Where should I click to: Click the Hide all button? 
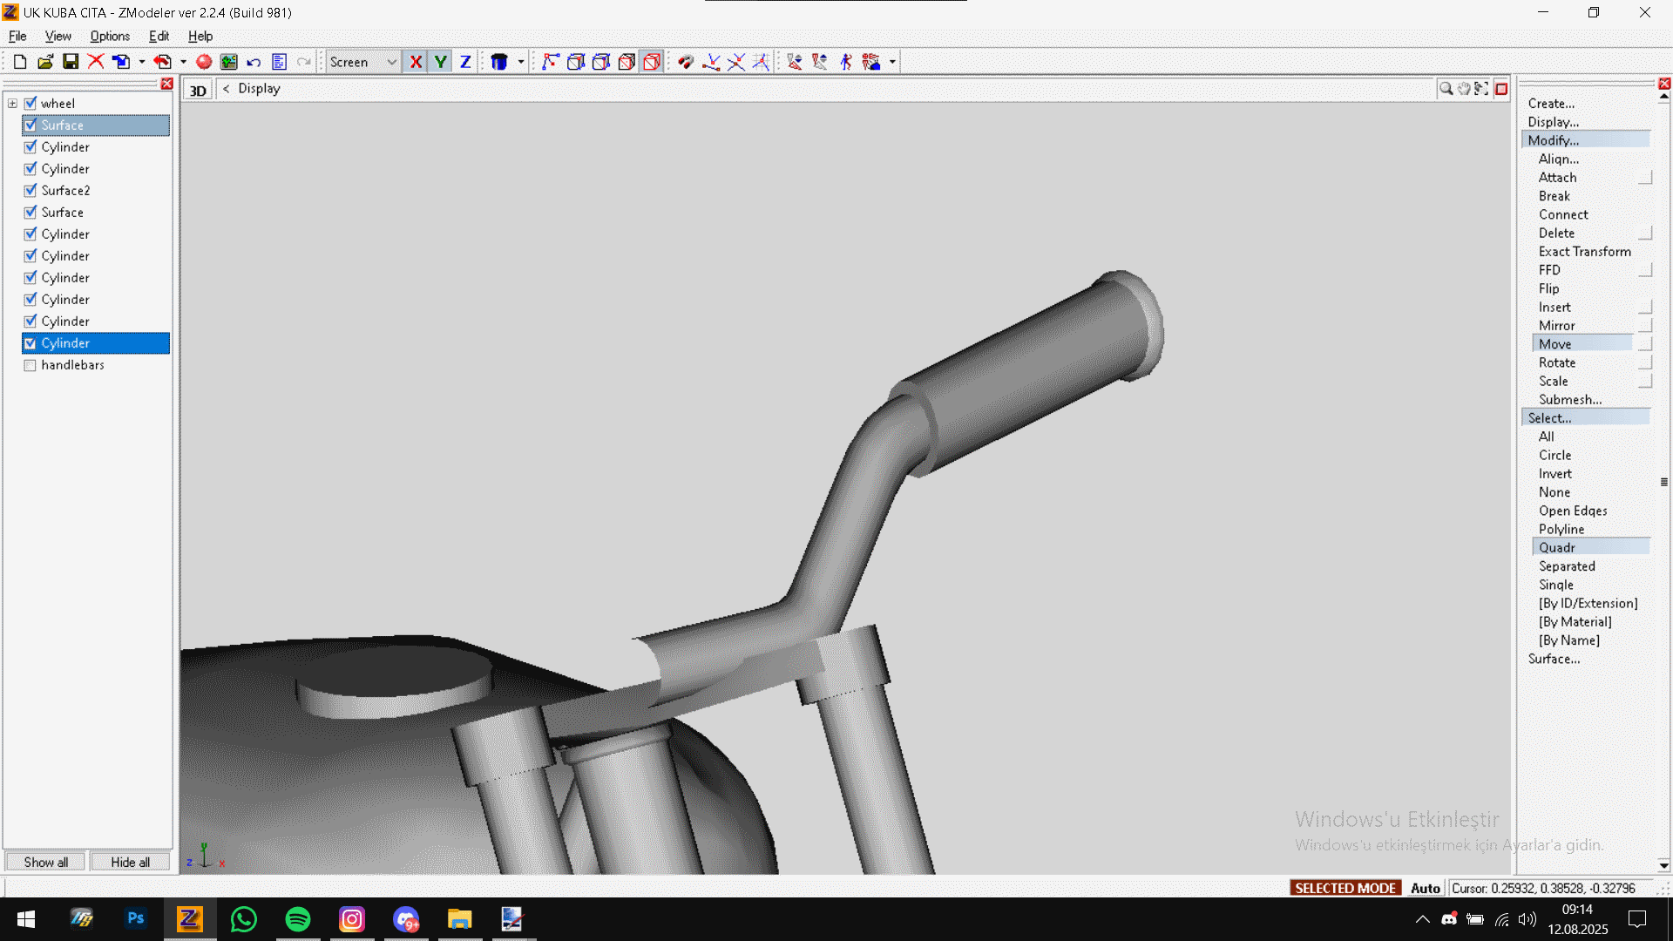130,863
